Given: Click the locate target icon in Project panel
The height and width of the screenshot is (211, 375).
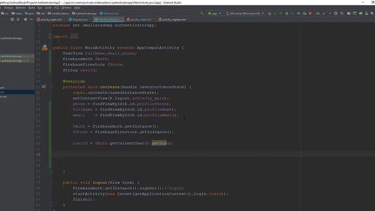Looking at the screenshot, I should coord(12,19).
